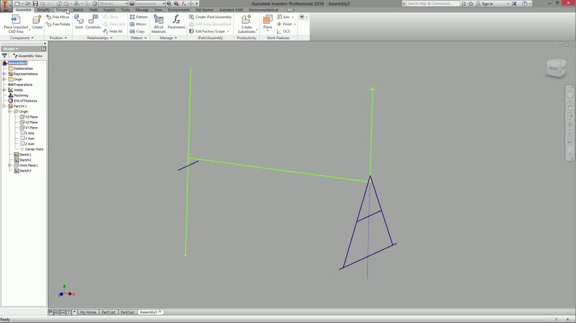Click the Zoom icon in navigation bar
The height and width of the screenshot is (323, 576).
coord(570,115)
